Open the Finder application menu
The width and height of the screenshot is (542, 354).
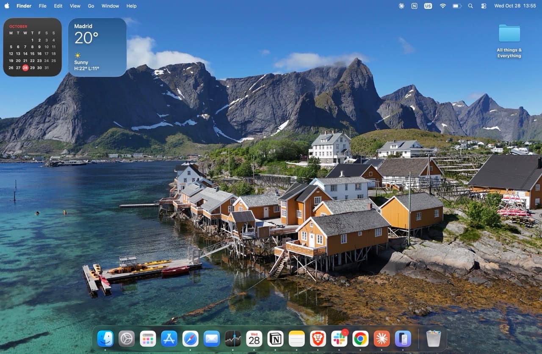pyautogui.click(x=24, y=6)
